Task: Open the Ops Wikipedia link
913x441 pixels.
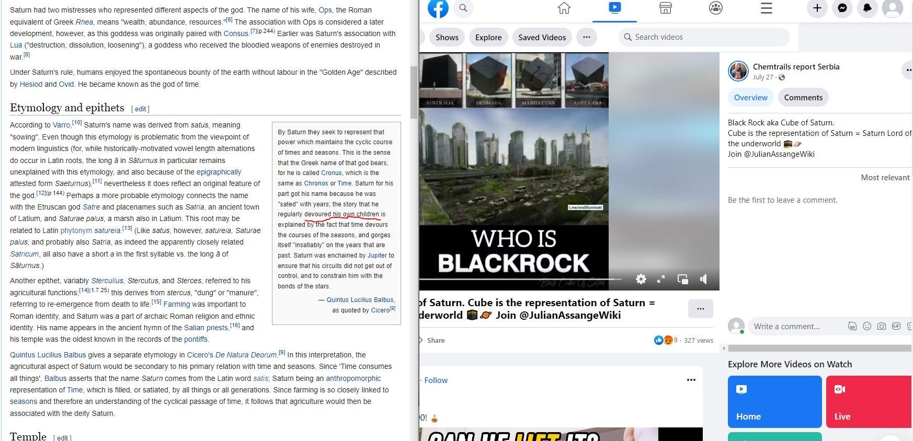Action: (x=325, y=10)
